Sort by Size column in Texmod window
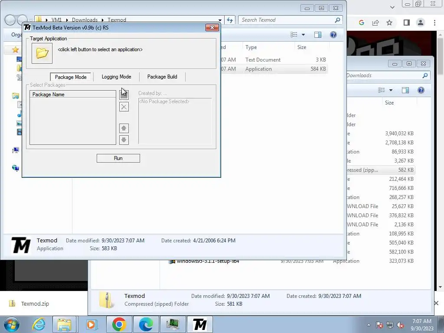The image size is (444, 333). (x=311, y=47)
